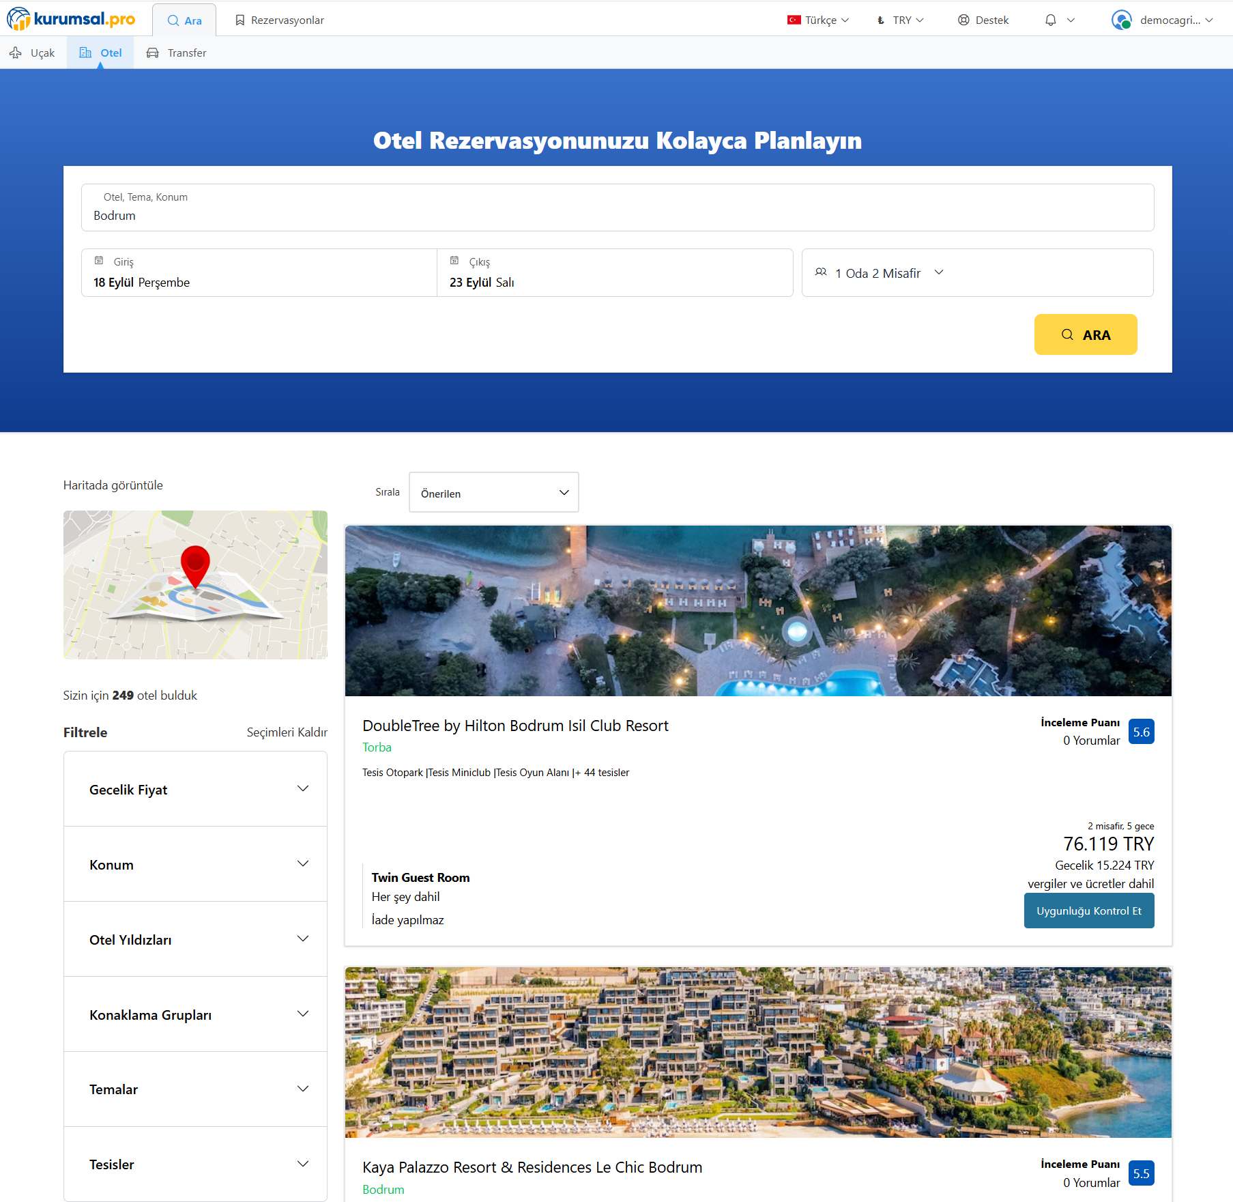Open the democagri account menu

click(1163, 20)
